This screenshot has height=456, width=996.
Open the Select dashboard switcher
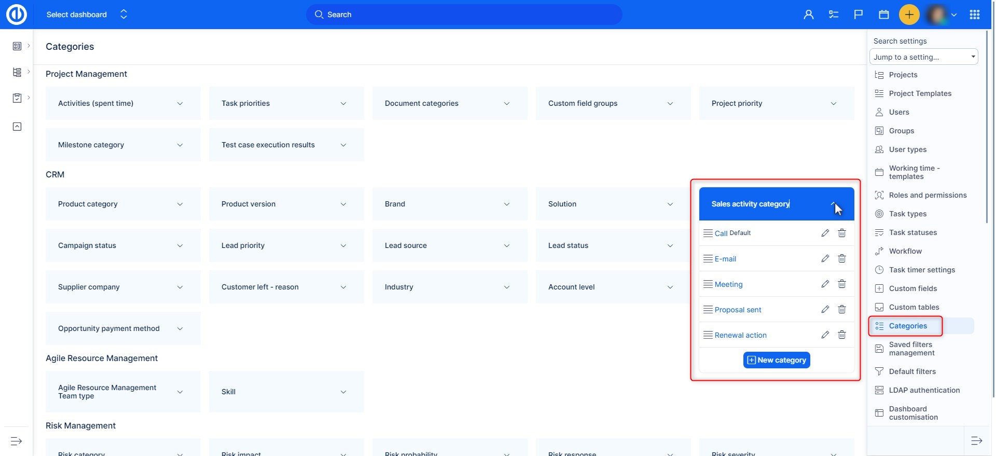coord(87,15)
